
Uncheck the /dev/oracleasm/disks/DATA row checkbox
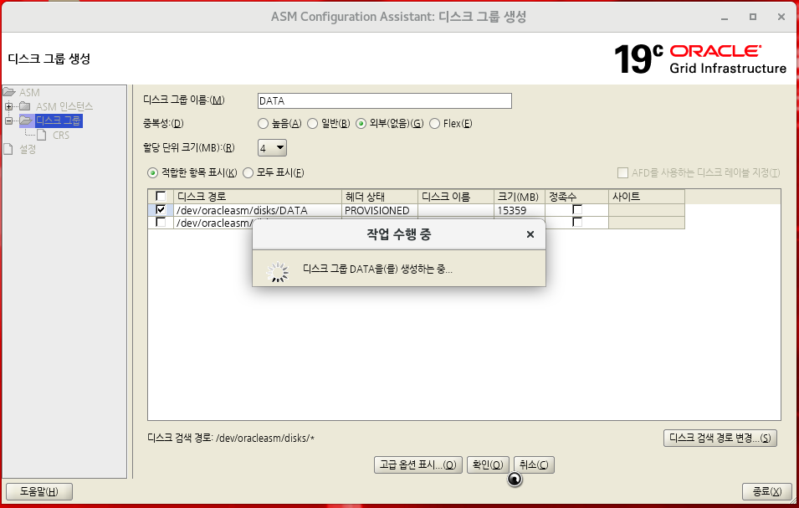click(161, 209)
